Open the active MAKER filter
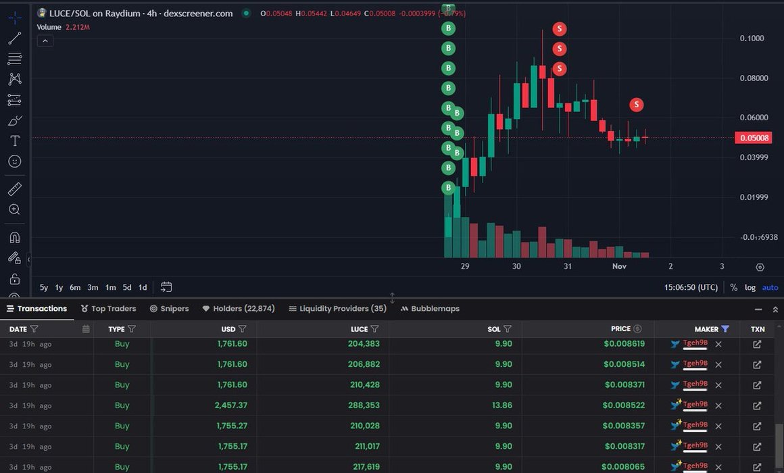784x473 pixels. 725,329
